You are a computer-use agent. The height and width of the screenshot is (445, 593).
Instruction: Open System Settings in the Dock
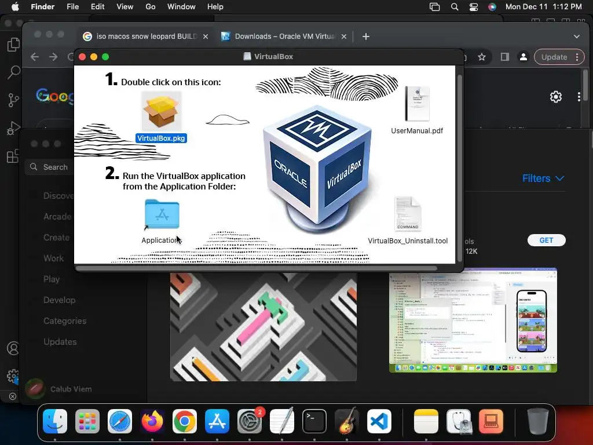(x=250, y=421)
